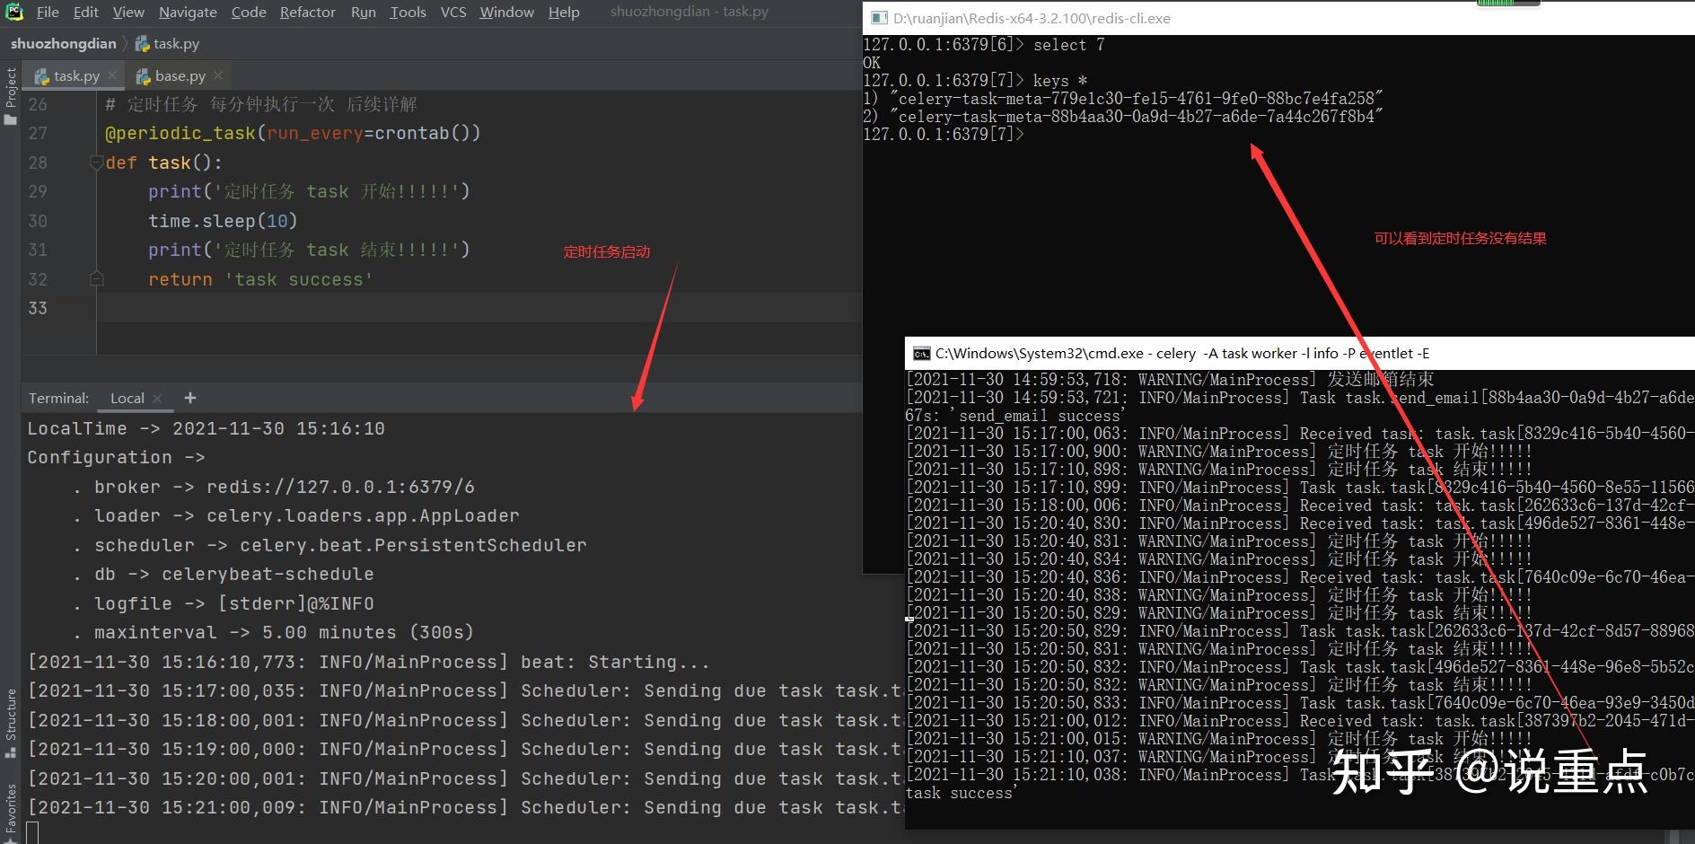
Task: Click the 'beat: Starting...' log line
Action: tap(369, 662)
